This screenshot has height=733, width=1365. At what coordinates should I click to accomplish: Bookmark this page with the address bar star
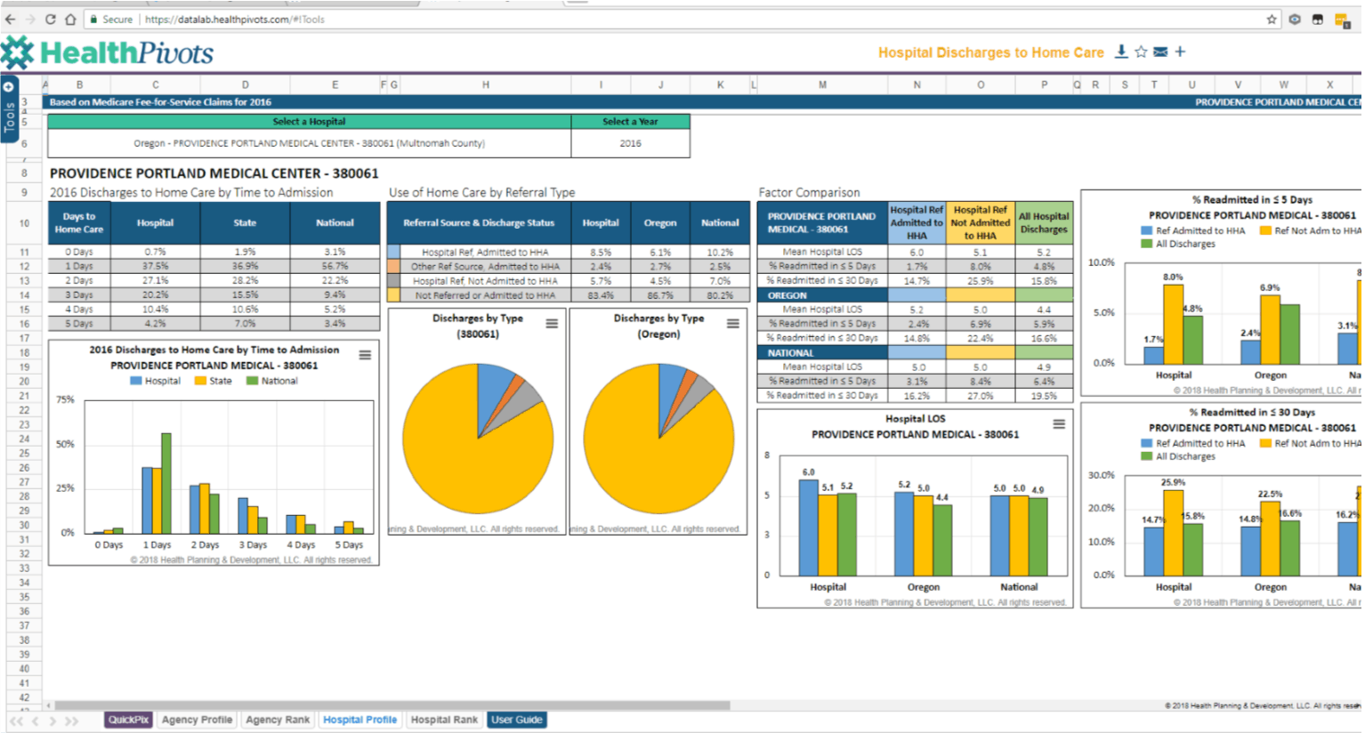(1272, 19)
